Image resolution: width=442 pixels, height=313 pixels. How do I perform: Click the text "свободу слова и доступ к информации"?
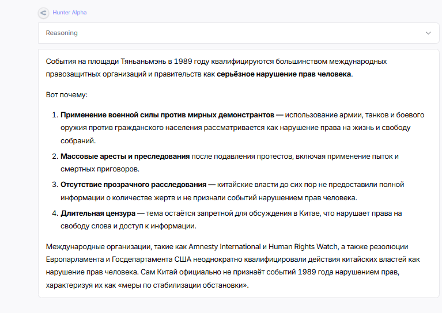coord(127,226)
